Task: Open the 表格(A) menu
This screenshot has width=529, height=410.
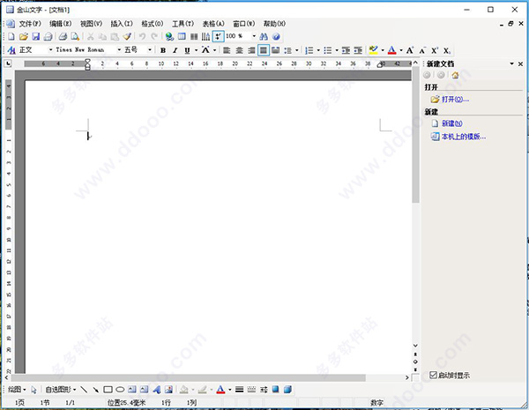Action: point(213,24)
